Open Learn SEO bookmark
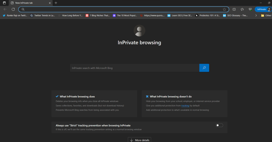This screenshot has width=272, height=142. (180, 15)
